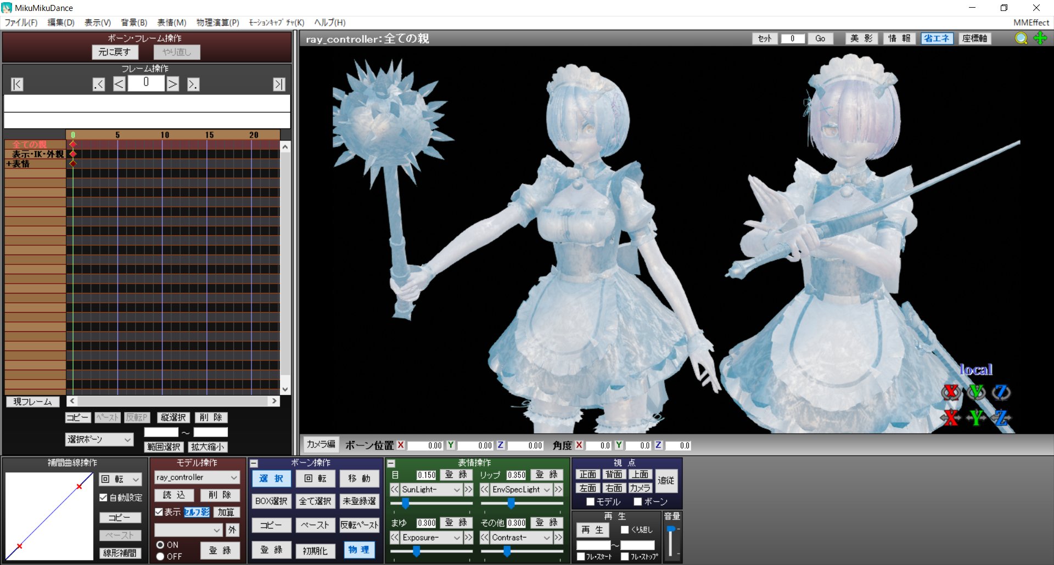Click frame number input field

tap(146, 83)
